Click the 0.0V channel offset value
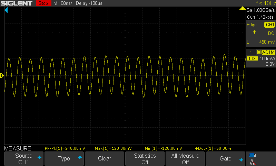This screenshot has width=276, height=166. coord(270,64)
